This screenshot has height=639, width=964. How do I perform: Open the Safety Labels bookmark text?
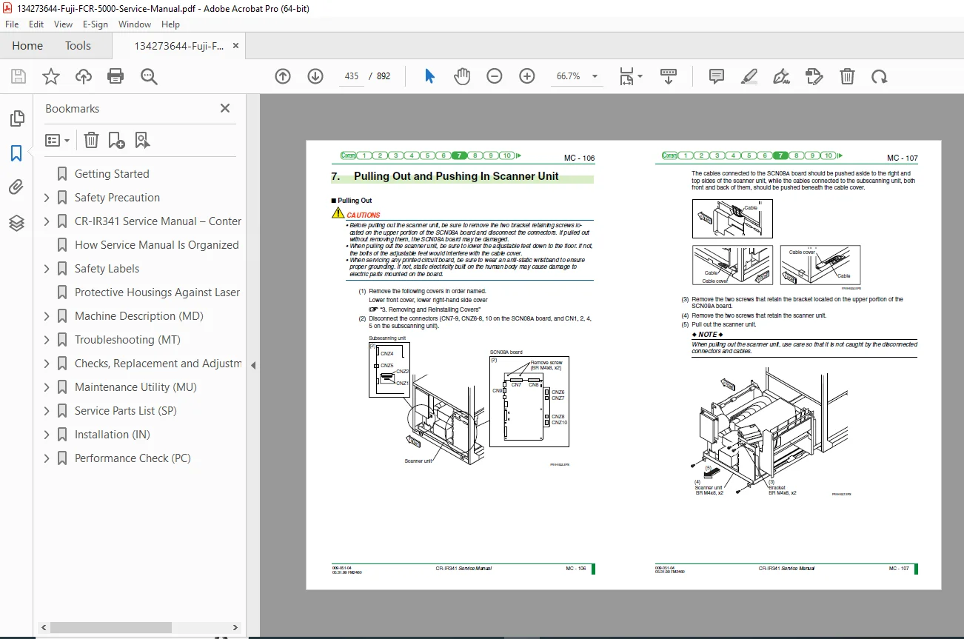[107, 269]
